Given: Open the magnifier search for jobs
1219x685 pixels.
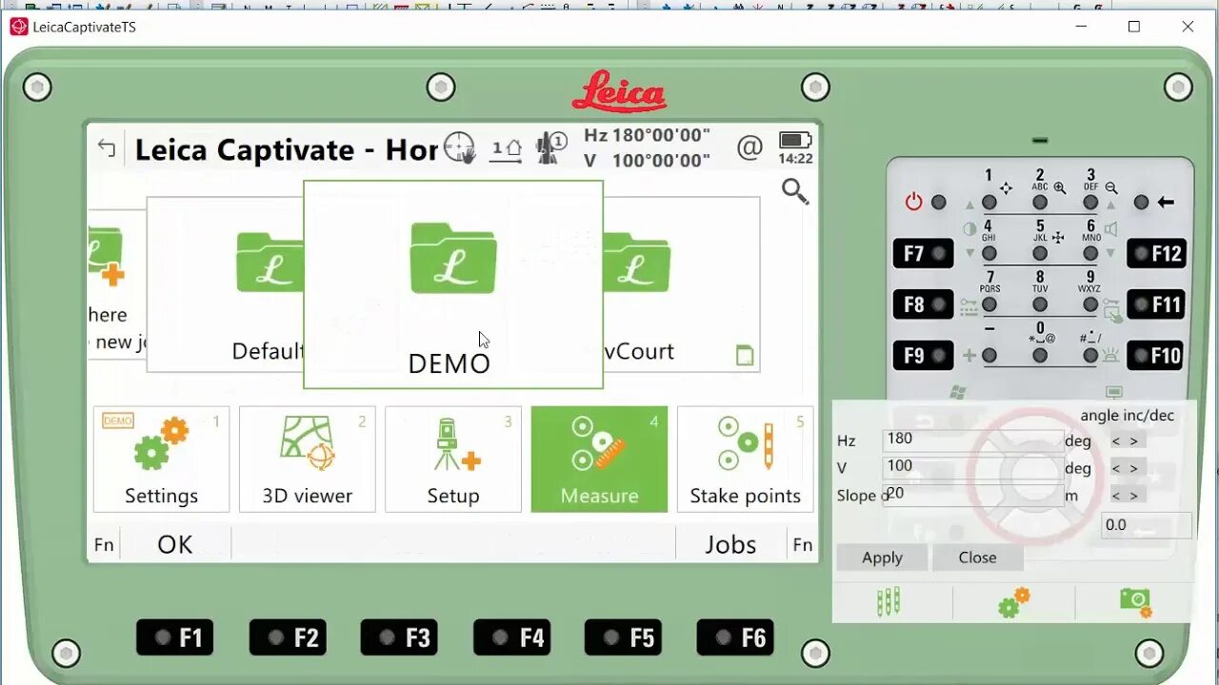Looking at the screenshot, I should point(794,191).
